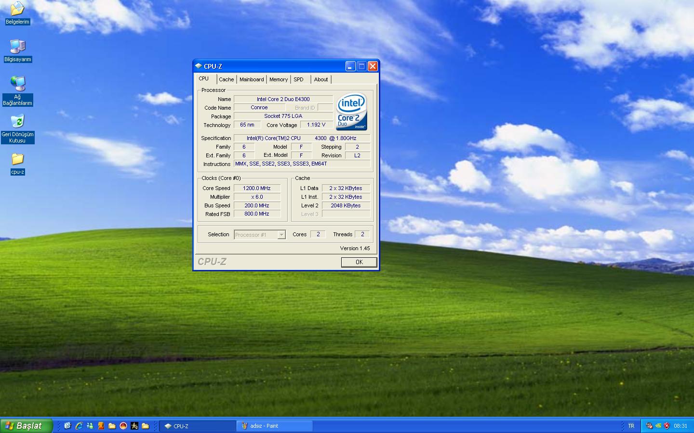This screenshot has height=433, width=694.
Task: Click the taskbar clock showing 08:31
Action: (681, 426)
